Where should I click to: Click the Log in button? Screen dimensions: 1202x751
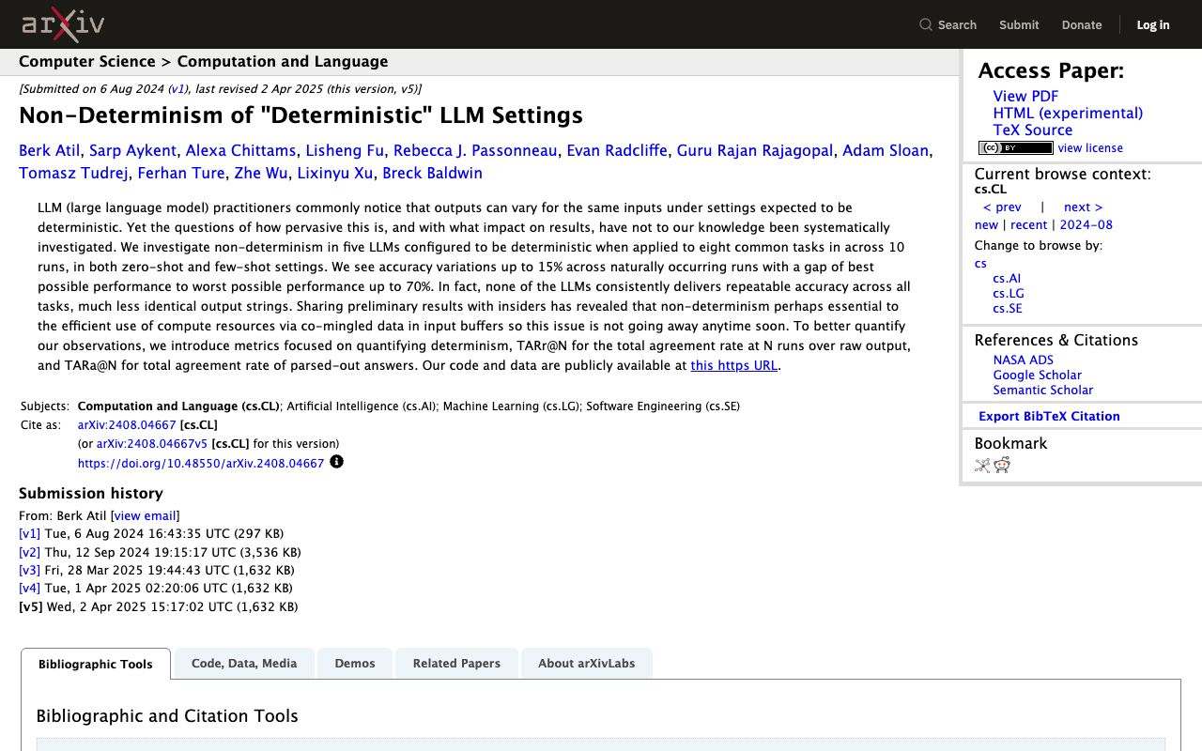[x=1153, y=25]
